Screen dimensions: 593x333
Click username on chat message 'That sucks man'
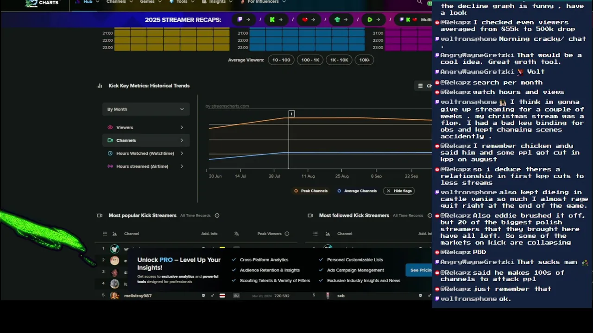477,262
